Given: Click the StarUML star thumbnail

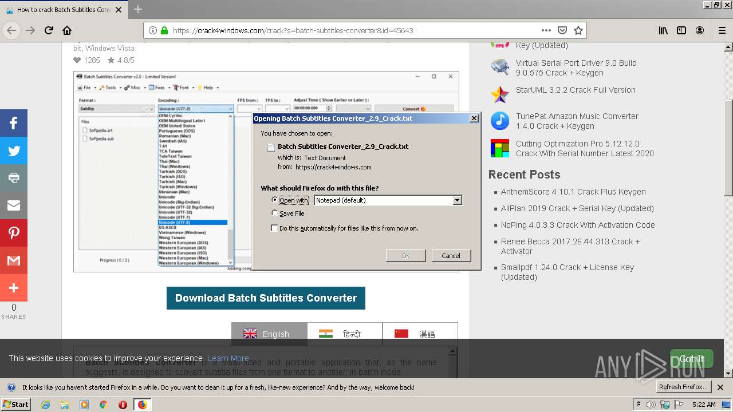Looking at the screenshot, I should [500, 94].
